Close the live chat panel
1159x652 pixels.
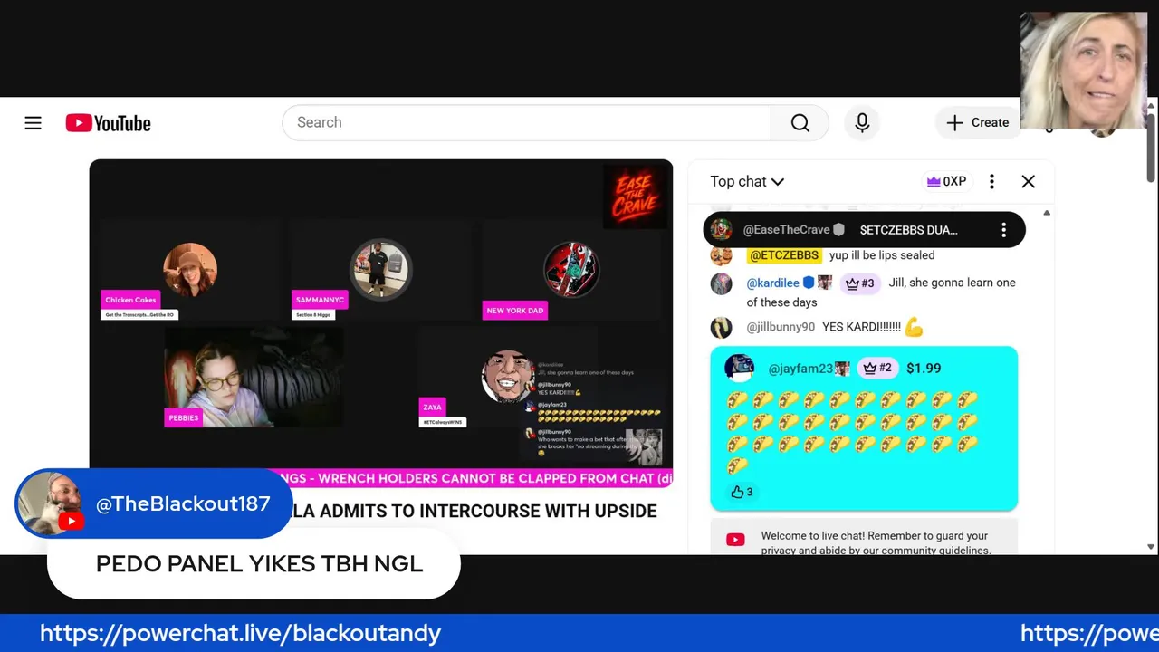(1028, 181)
